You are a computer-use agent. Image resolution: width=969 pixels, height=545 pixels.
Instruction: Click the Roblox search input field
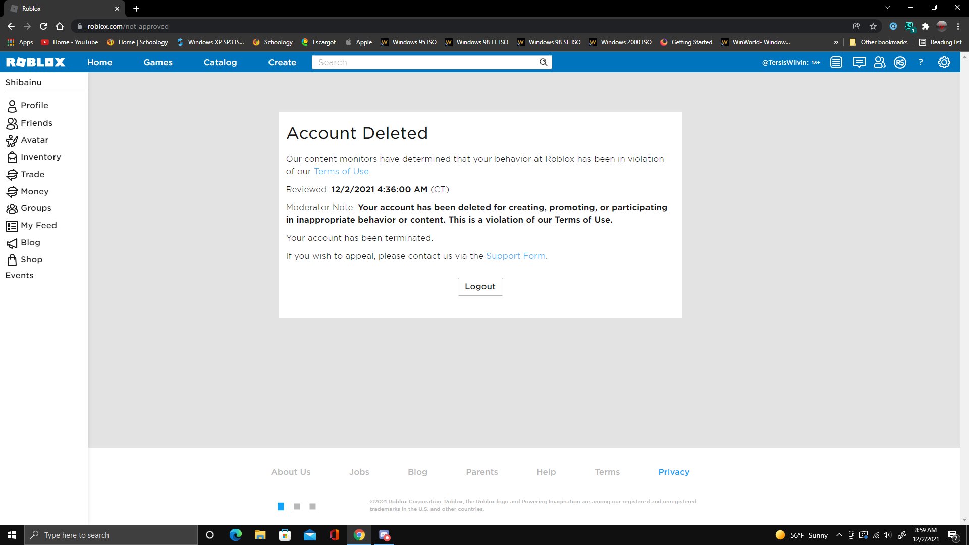tap(424, 62)
